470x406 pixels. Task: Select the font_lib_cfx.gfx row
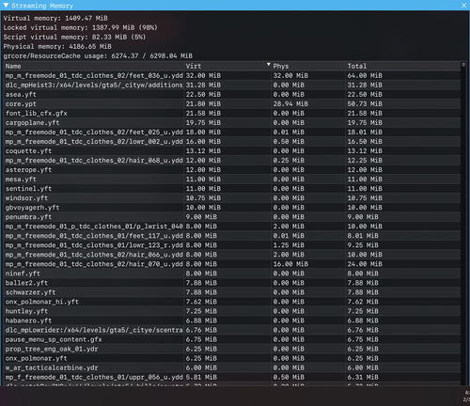tap(232, 113)
